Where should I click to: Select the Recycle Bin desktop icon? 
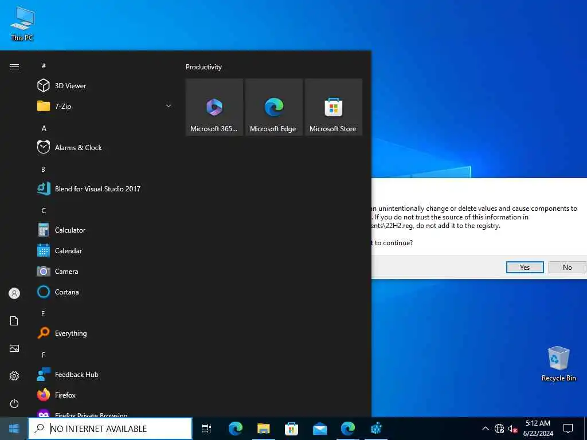(x=558, y=364)
